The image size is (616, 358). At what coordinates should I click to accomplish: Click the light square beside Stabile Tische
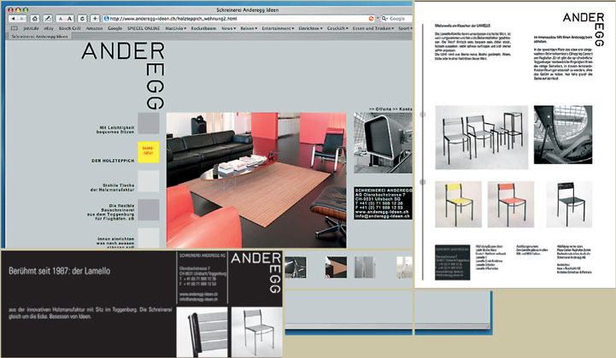coord(149,181)
